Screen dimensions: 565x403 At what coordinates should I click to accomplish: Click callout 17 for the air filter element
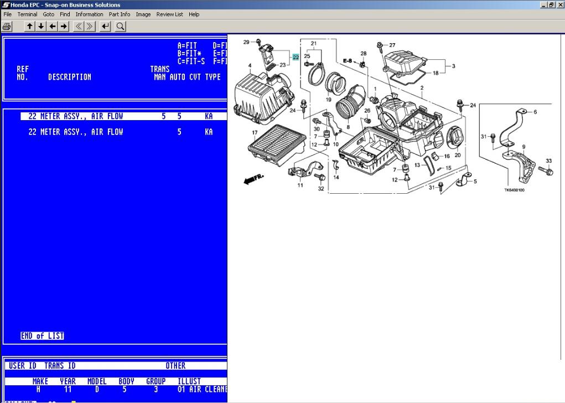[255, 133]
